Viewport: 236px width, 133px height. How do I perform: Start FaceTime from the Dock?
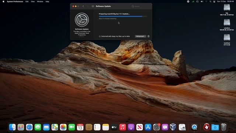pos(72,127)
